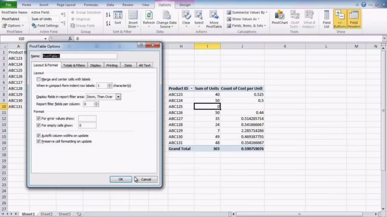This screenshot has width=387, height=217.
Task: Click the insert function fx icon
Action: [x=70, y=39]
